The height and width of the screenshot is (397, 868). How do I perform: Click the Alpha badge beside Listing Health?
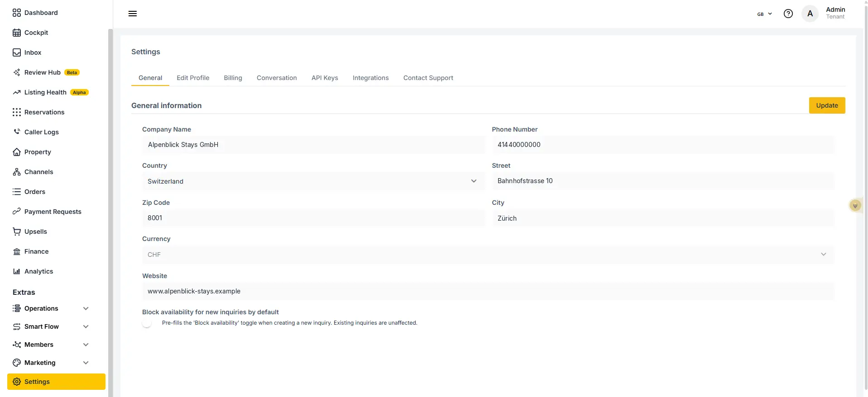pyautogui.click(x=79, y=92)
